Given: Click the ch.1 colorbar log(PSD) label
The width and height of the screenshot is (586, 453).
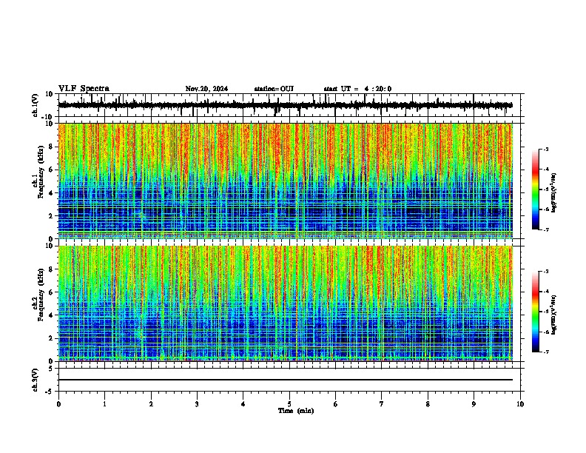Looking at the screenshot, I should point(554,192).
